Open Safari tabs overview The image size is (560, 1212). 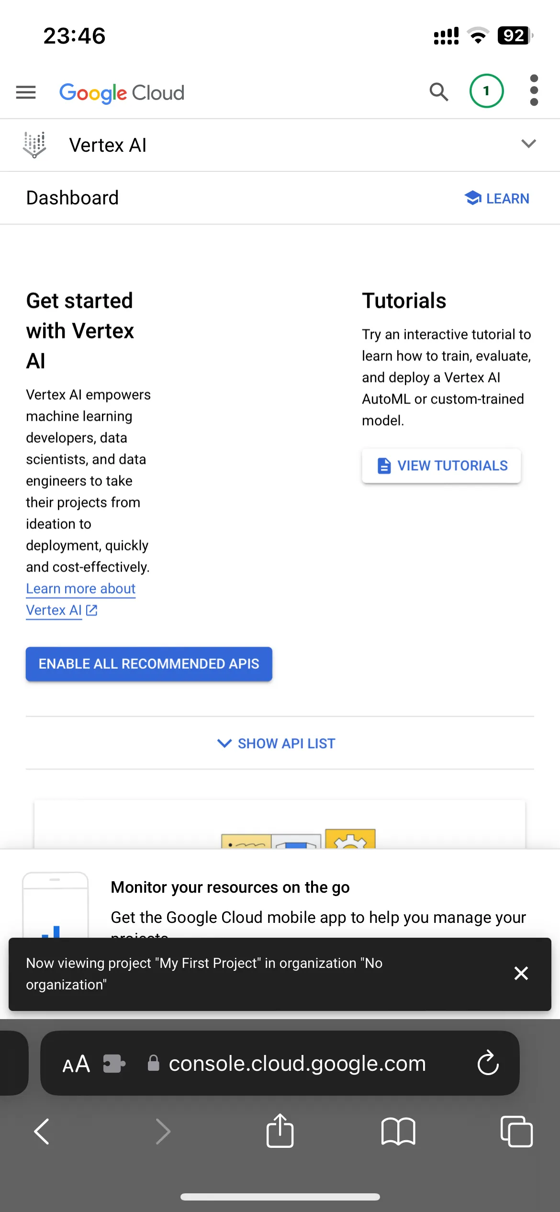pyautogui.click(x=516, y=1132)
